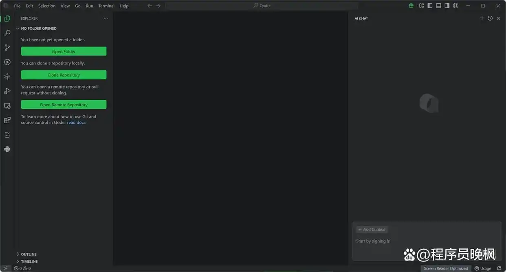Toggle the primary side bar visibility
Image resolution: width=506 pixels, height=272 pixels.
click(x=430, y=6)
